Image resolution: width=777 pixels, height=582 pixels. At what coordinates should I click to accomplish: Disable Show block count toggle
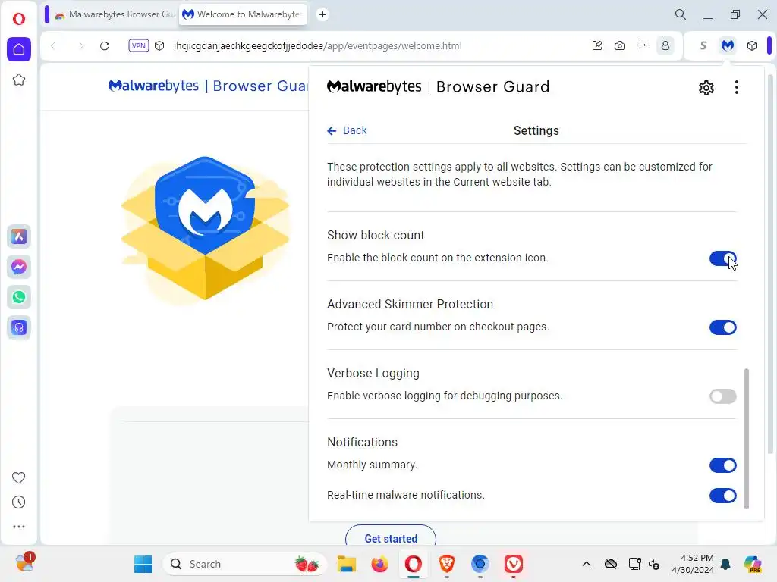click(722, 258)
